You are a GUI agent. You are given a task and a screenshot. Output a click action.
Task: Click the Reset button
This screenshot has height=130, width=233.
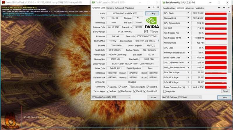225,91
